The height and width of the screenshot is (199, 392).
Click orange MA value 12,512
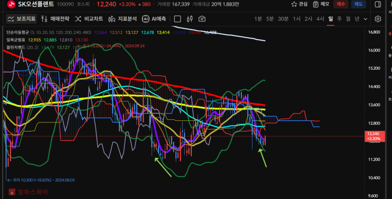[x=116, y=32]
